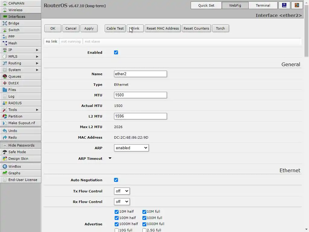This screenshot has width=309, height=232.
Task: Uncheck the 100M half advertise option
Action: 116,218
